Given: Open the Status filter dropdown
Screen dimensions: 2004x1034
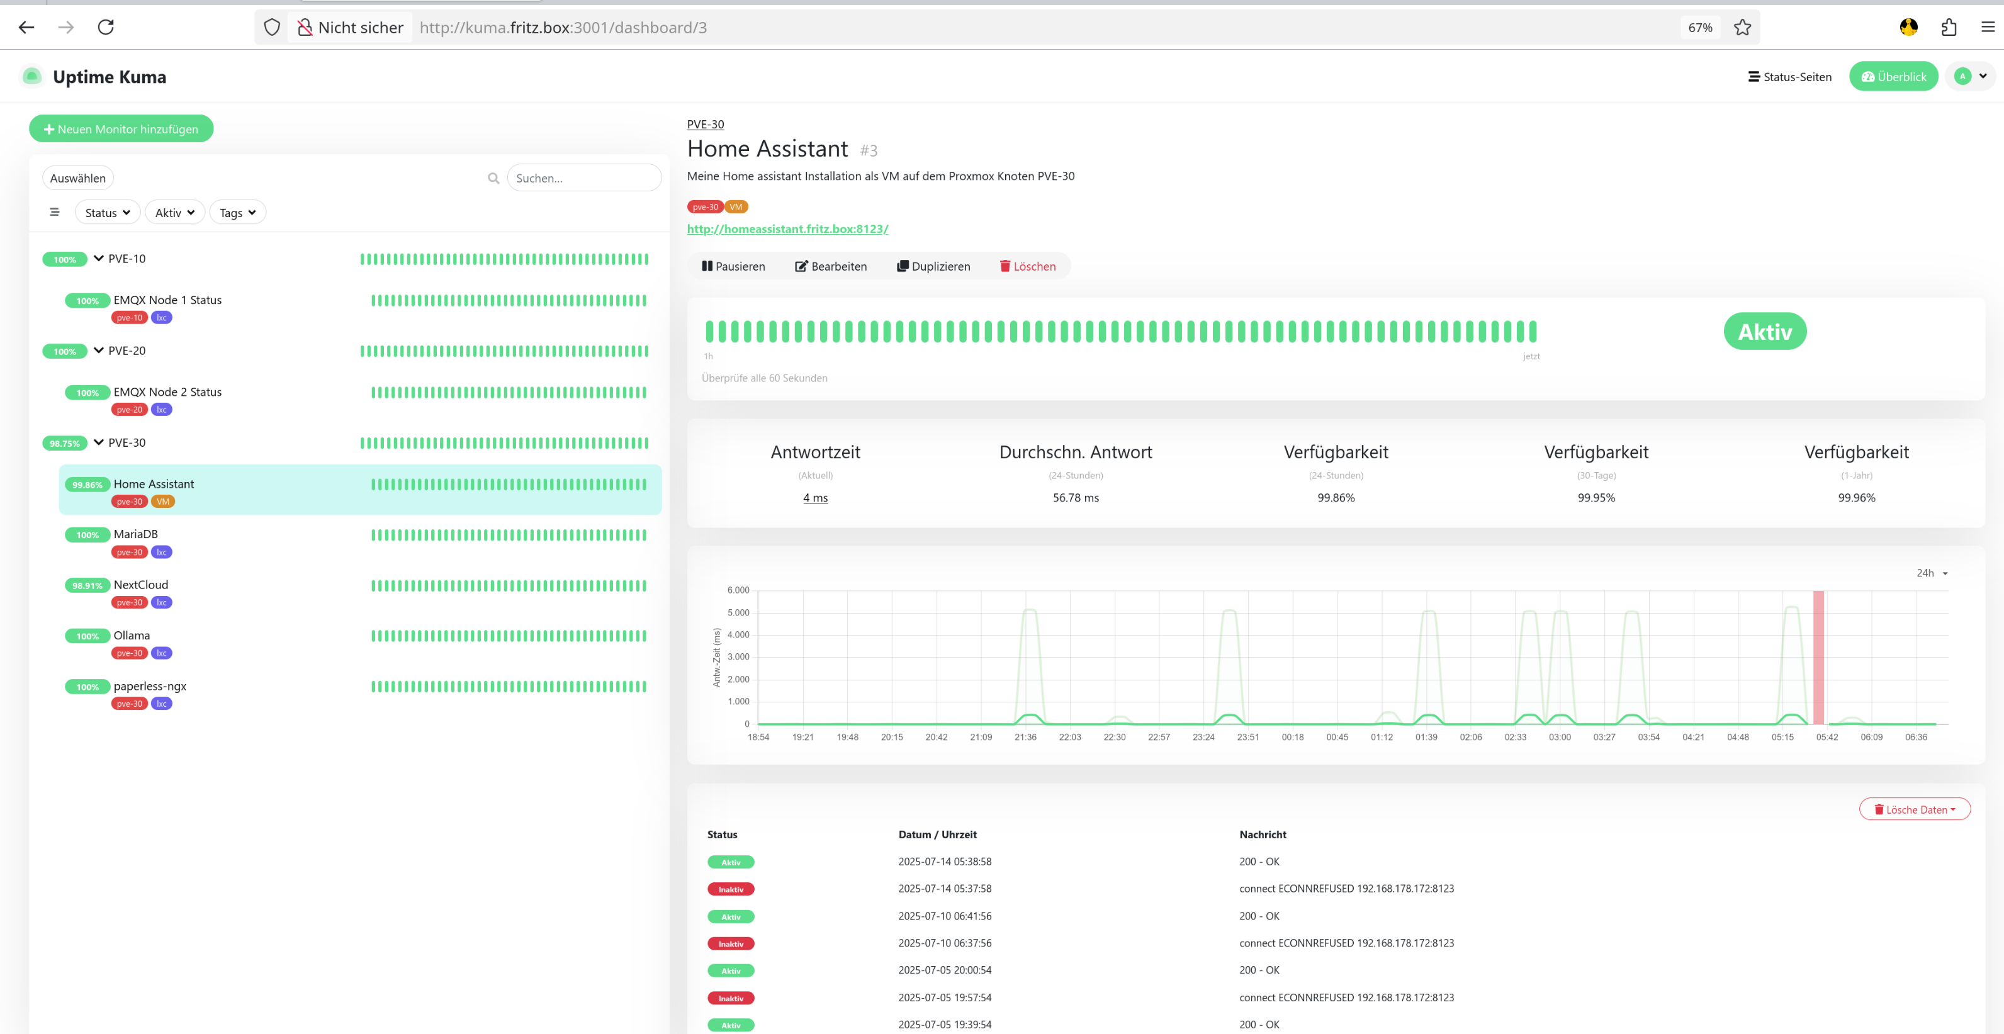Looking at the screenshot, I should [x=108, y=213].
